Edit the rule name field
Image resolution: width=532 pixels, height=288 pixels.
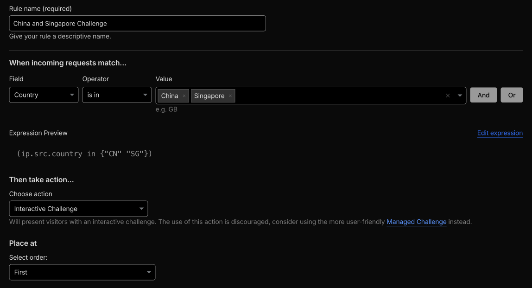pos(137,23)
